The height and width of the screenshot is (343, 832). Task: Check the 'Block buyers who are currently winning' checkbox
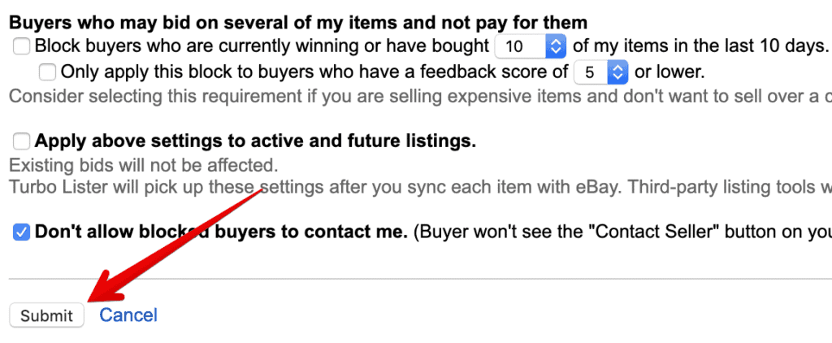coord(23,46)
